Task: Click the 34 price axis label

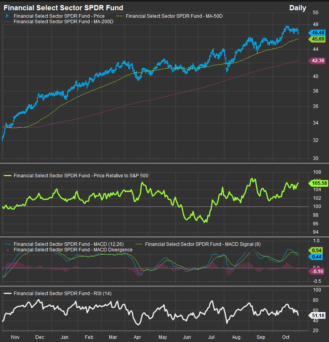Action: [316, 123]
